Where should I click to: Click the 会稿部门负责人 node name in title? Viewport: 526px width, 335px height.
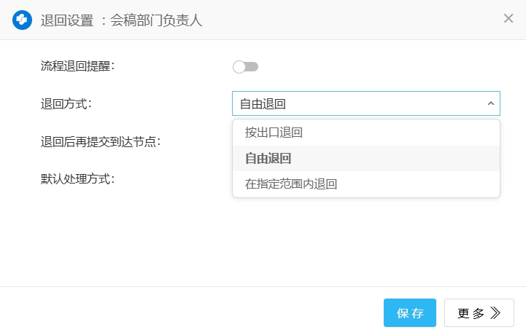pos(156,20)
